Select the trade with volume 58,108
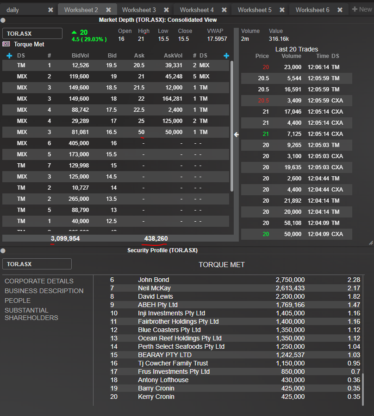 [x=296, y=223]
